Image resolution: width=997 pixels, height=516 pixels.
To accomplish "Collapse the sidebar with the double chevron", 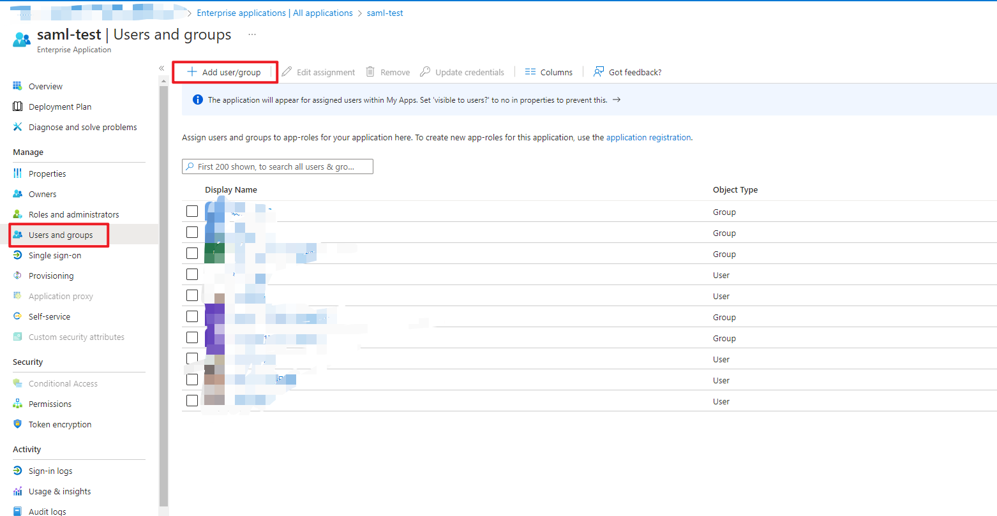I will pos(162,69).
